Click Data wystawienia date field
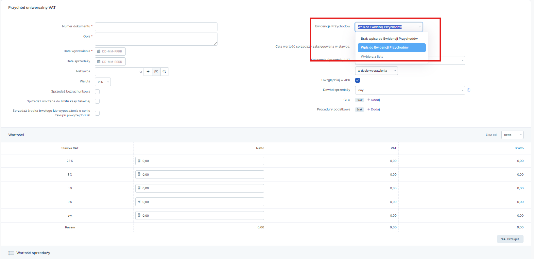Image resolution: width=534 pixels, height=259 pixels. pos(110,51)
